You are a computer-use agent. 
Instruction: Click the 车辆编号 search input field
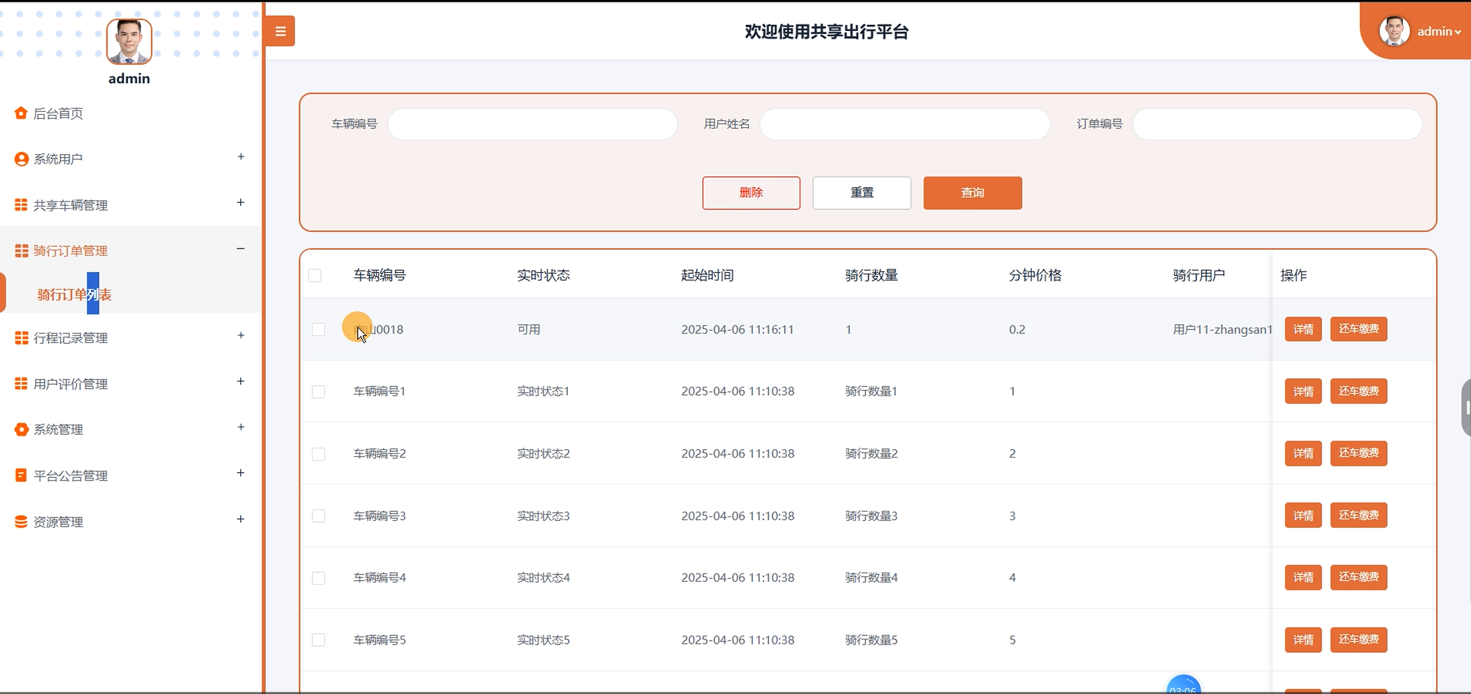click(x=532, y=124)
